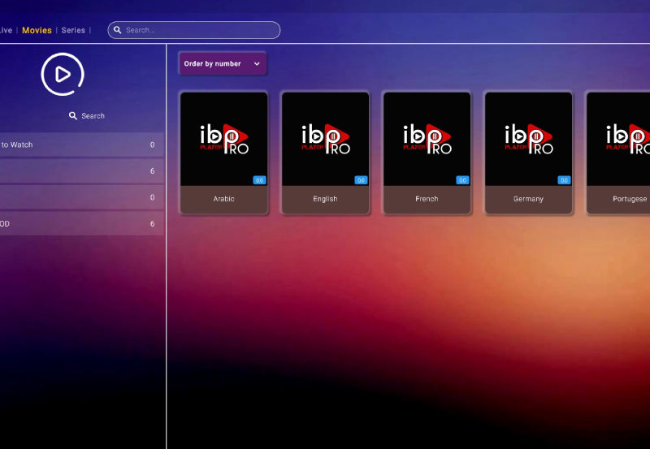The height and width of the screenshot is (449, 650).
Task: Click the magnifier icon in the top search bar
Action: coord(118,30)
